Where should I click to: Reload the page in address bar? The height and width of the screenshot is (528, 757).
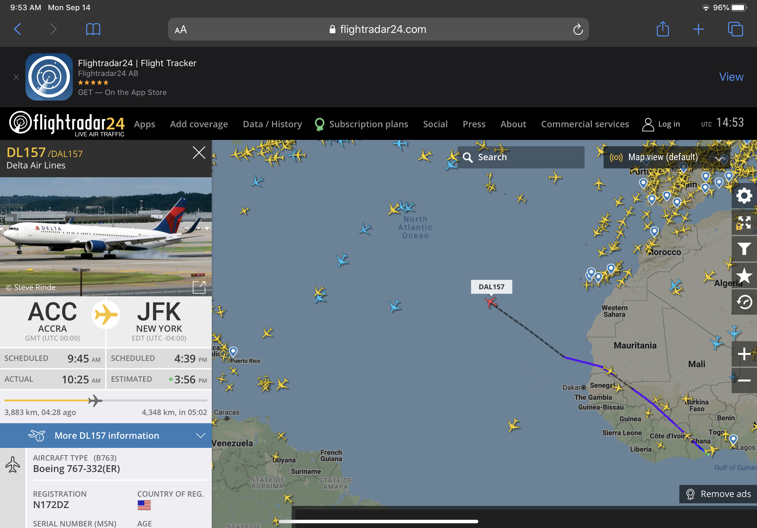point(578,30)
